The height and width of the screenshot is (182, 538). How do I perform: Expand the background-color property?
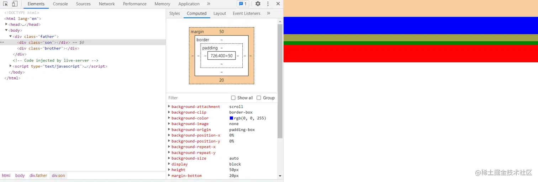coord(169,118)
